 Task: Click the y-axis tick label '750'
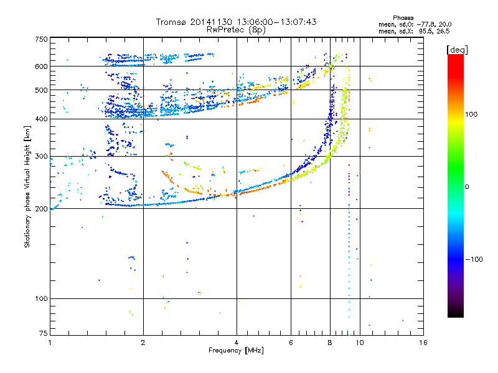coord(41,39)
